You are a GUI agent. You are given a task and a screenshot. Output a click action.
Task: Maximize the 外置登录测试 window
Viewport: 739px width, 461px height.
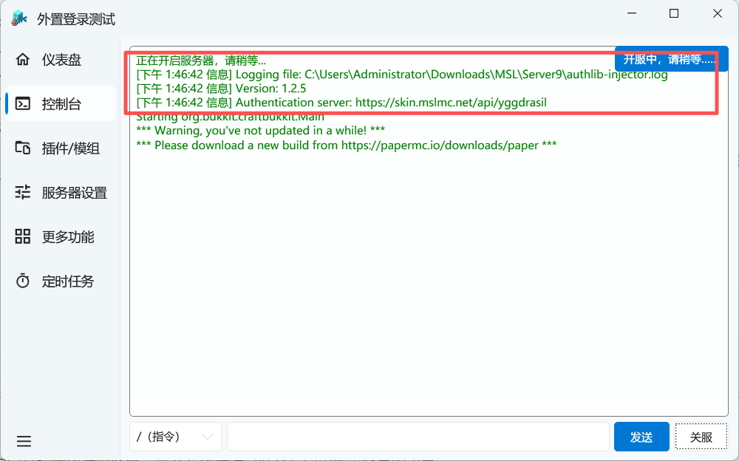point(674,14)
